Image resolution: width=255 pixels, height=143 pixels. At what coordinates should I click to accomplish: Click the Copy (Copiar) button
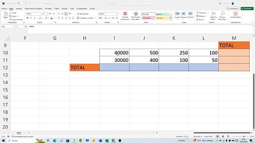point(13,16)
